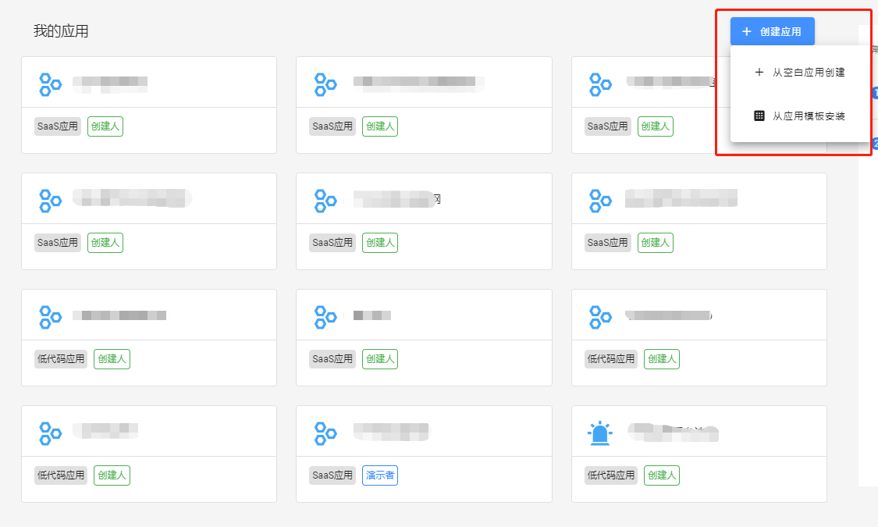
Task: Click hexagon icon of the first app card
Action: point(50,84)
